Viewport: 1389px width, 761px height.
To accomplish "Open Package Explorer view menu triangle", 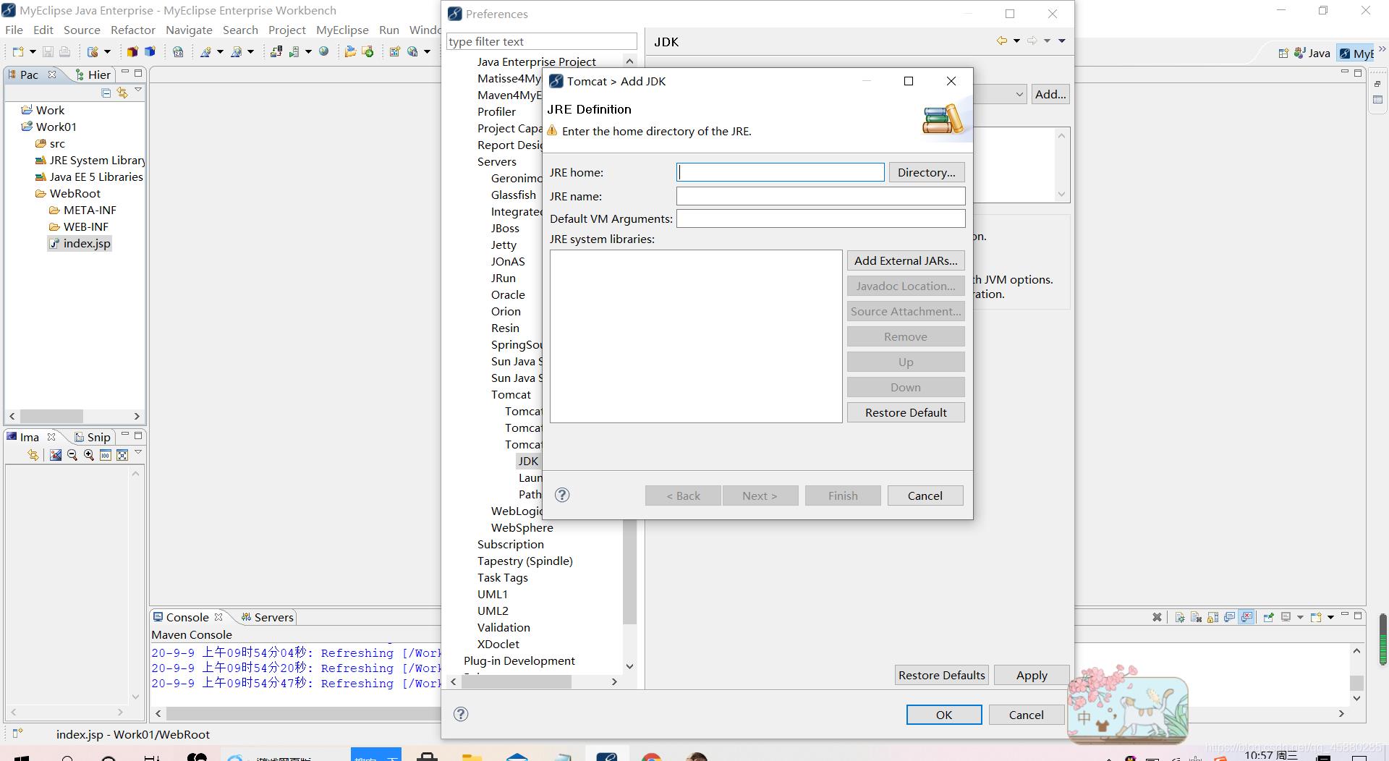I will tap(138, 90).
